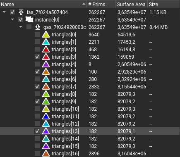Uncheck the triangles[5] checkbox
This screenshot has width=180, height=157.
click(37, 71)
